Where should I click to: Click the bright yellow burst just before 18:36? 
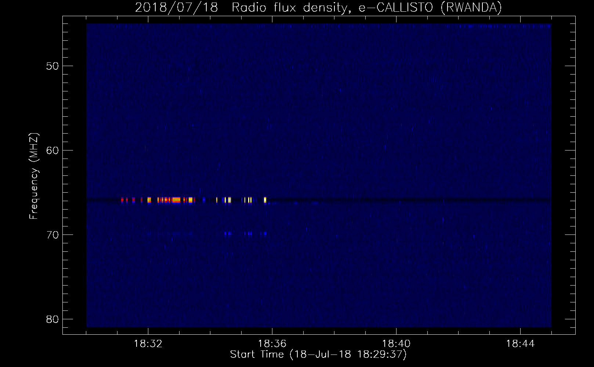[x=265, y=200]
